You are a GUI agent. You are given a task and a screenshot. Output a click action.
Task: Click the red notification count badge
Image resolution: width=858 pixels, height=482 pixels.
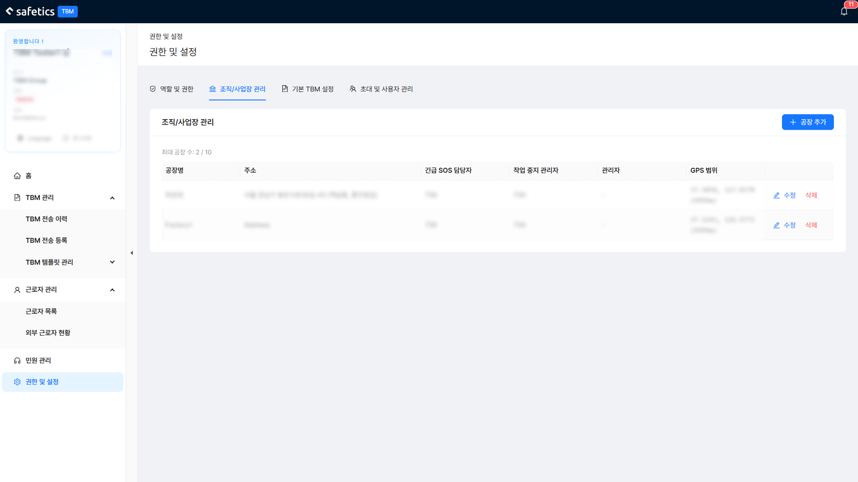click(851, 4)
